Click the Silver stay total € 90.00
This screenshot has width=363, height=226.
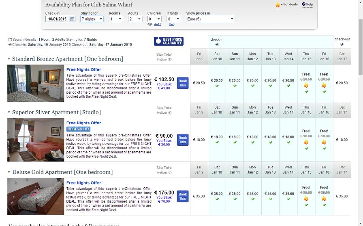click(x=164, y=136)
